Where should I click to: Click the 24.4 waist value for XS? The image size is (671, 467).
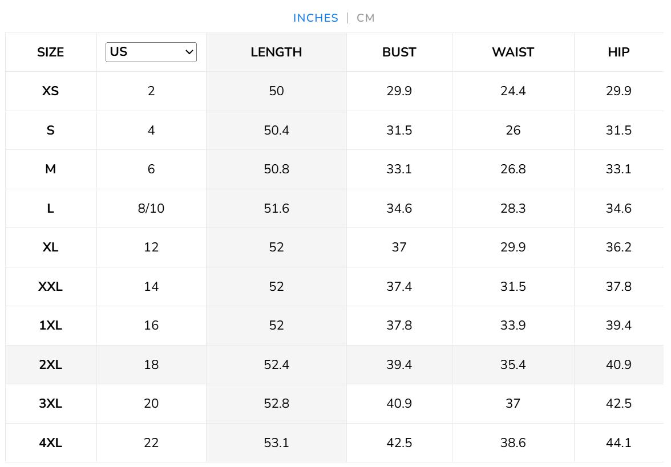pyautogui.click(x=513, y=91)
